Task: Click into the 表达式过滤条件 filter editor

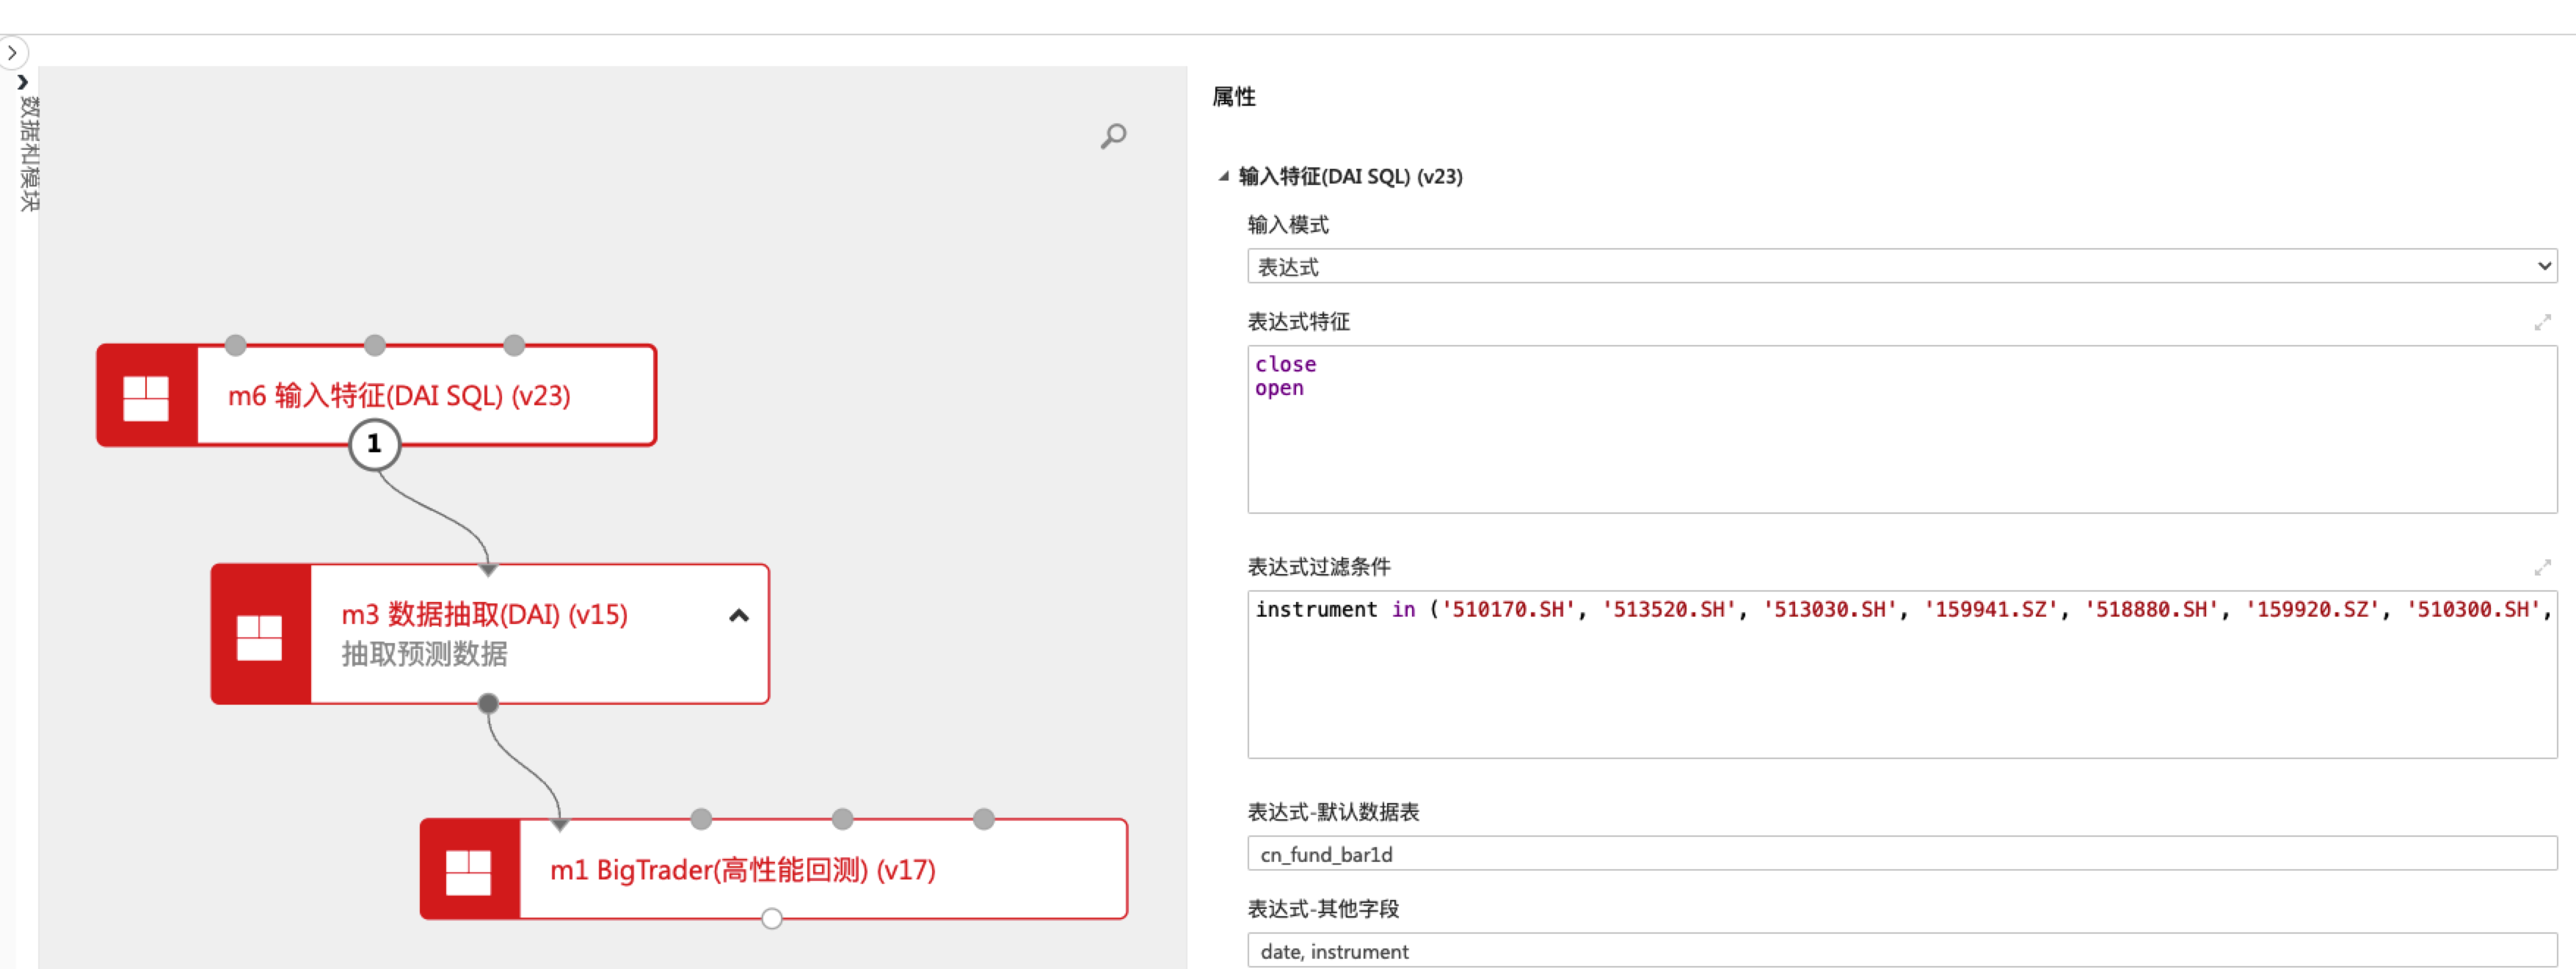Action: pyautogui.click(x=1901, y=674)
